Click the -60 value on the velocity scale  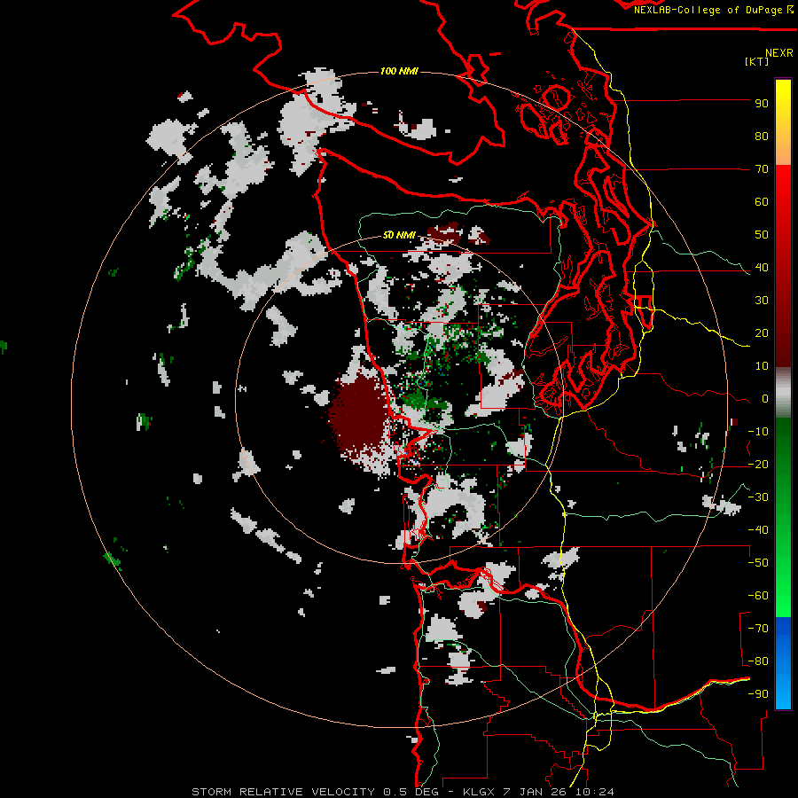(758, 596)
